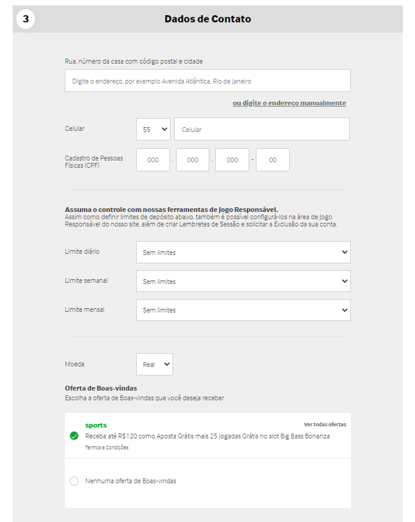The width and height of the screenshot is (415, 522).
Task: Open Ver todas ofertas link
Action: pos(325,425)
